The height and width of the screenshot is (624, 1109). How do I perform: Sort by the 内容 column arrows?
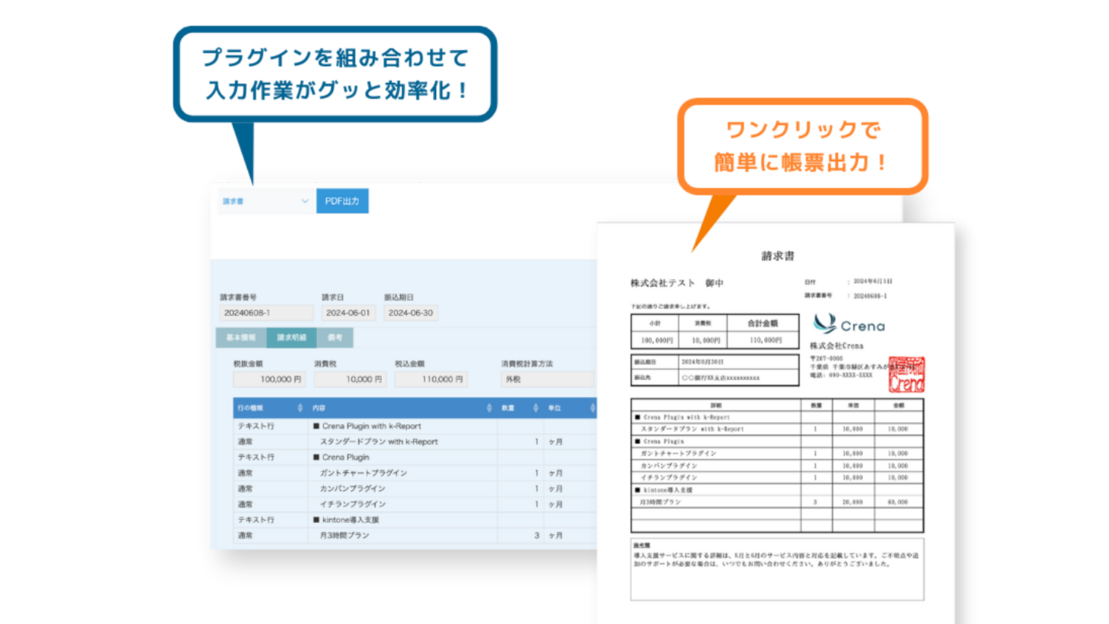click(489, 408)
